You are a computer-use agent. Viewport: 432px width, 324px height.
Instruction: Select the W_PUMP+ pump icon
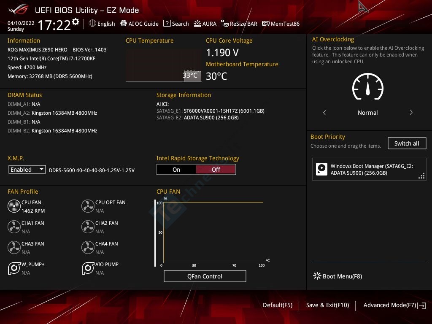[x=14, y=268]
